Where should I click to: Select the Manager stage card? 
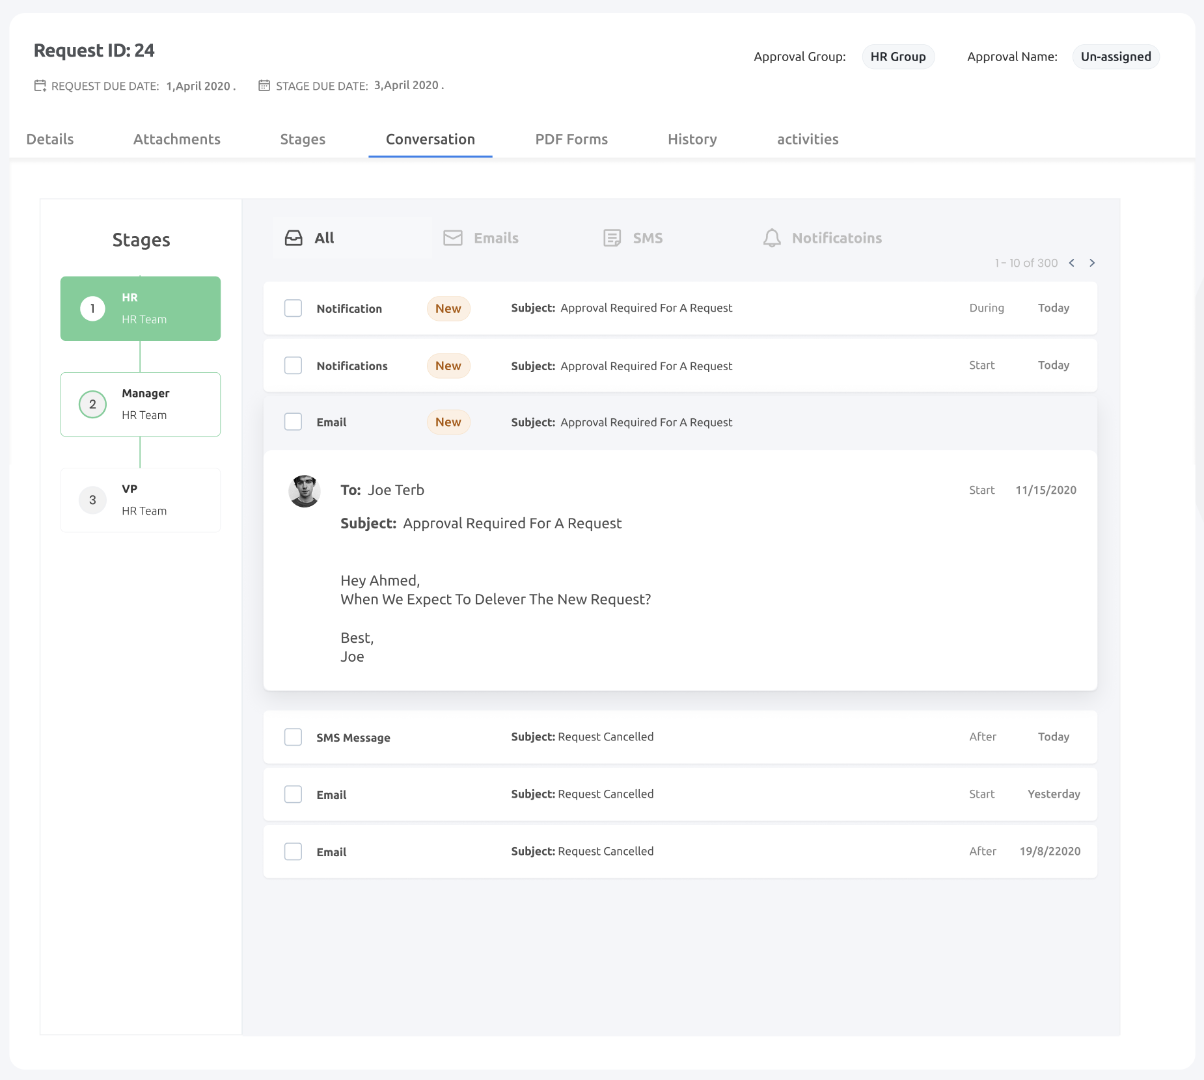tap(141, 404)
